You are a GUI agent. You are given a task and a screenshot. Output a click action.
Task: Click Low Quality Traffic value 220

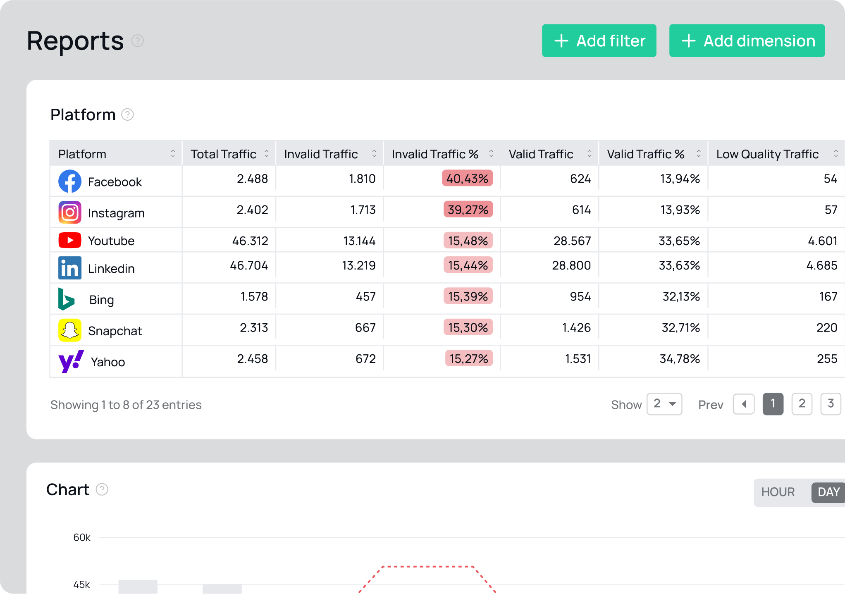click(827, 328)
